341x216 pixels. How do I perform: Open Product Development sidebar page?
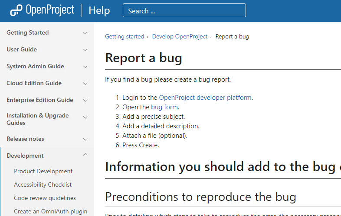click(x=43, y=171)
